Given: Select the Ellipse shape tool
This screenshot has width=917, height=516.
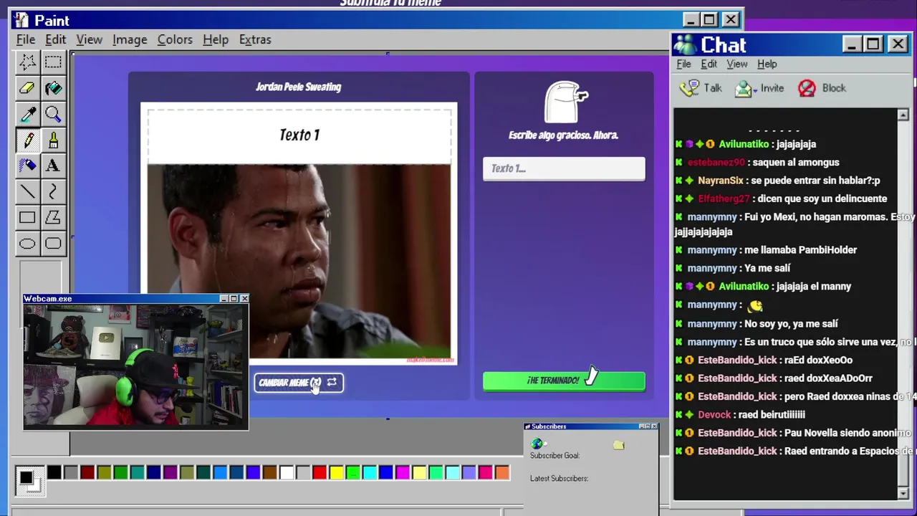Looking at the screenshot, I should pyautogui.click(x=27, y=244).
